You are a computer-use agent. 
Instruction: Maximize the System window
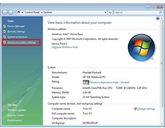[154, 7]
